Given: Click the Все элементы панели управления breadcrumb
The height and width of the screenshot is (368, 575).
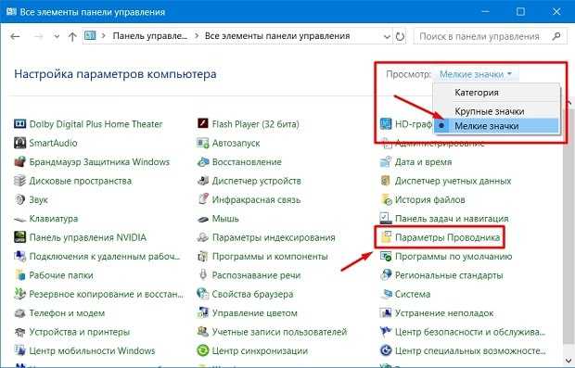Looking at the screenshot, I should pyautogui.click(x=277, y=36).
